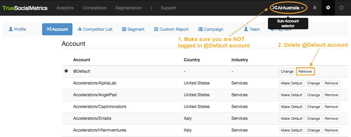Screen dimensions: 351x137
Task: Click the TrueSocialMetrics logo
Action: point(25,8)
